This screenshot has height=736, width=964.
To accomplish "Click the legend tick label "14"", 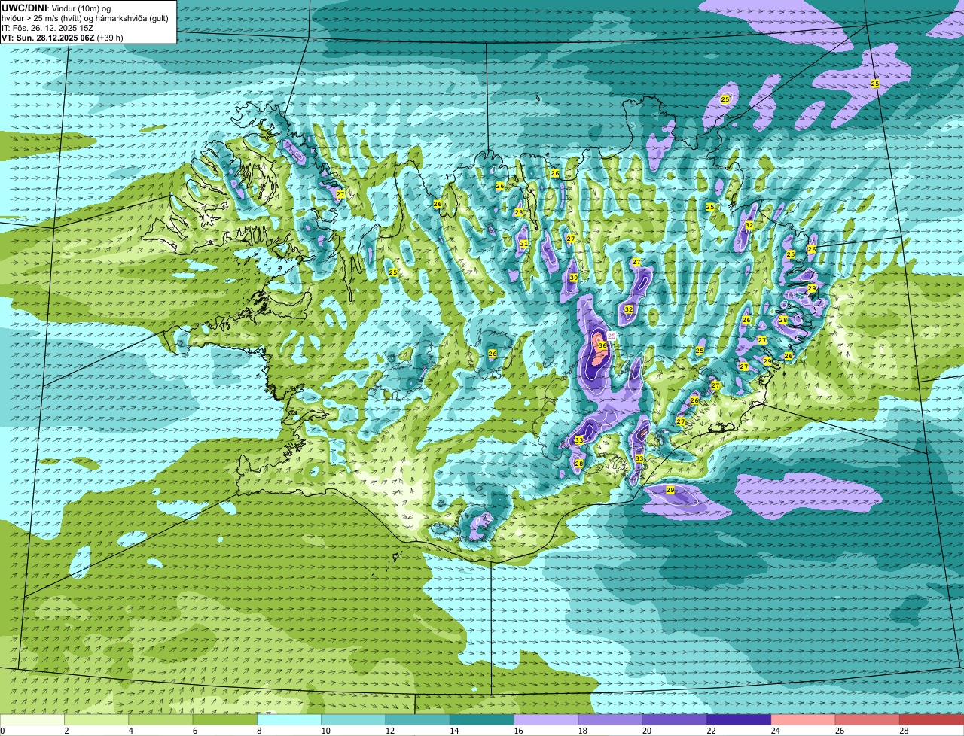I will coord(453,731).
